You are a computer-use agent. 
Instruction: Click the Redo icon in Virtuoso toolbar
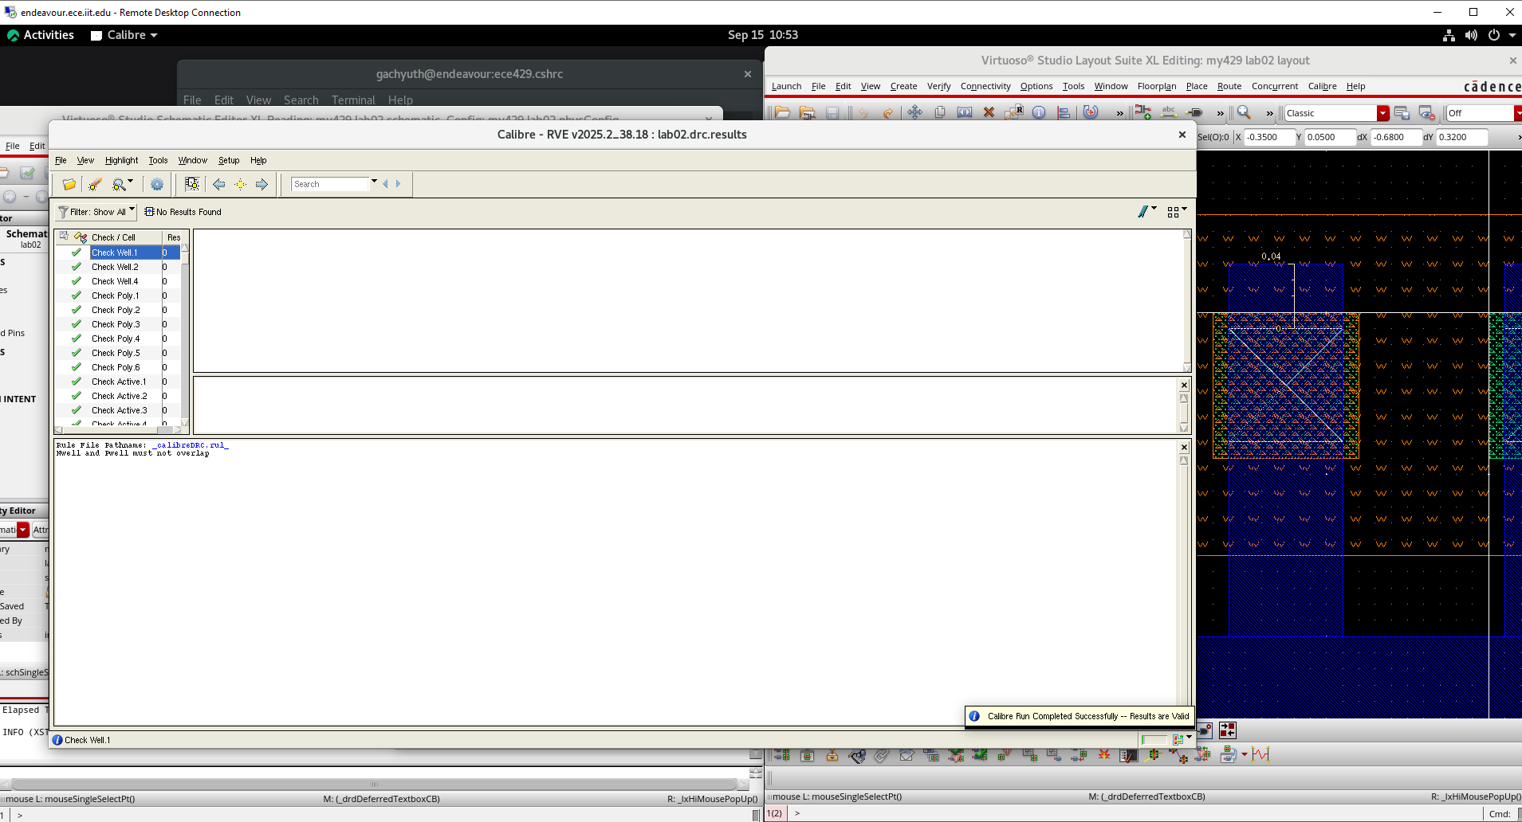tap(887, 113)
